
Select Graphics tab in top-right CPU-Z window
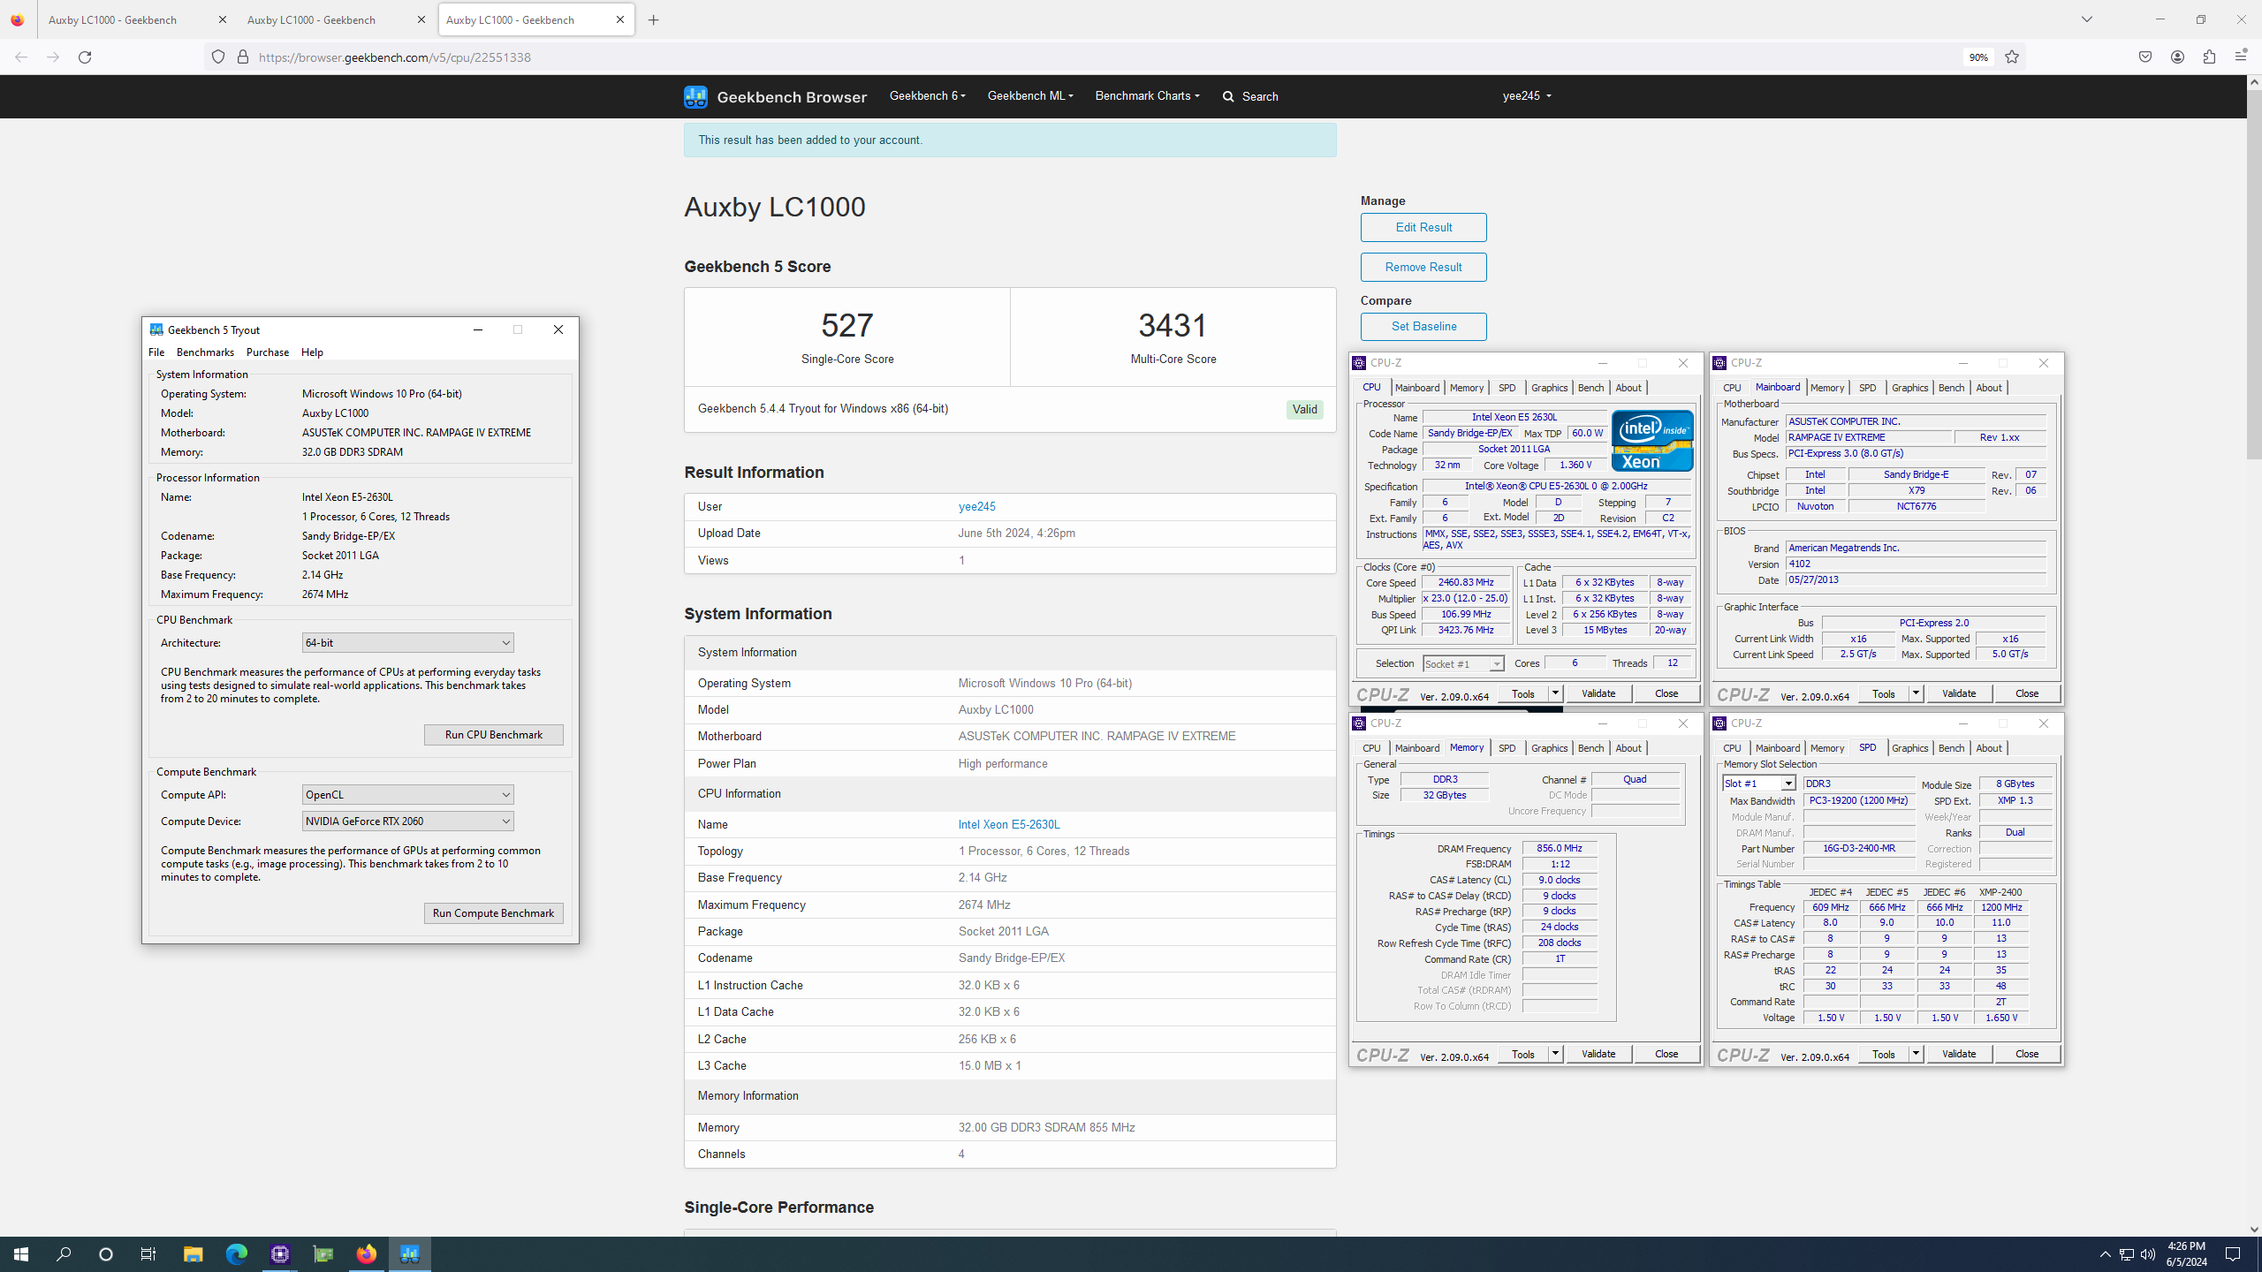pyautogui.click(x=1909, y=388)
